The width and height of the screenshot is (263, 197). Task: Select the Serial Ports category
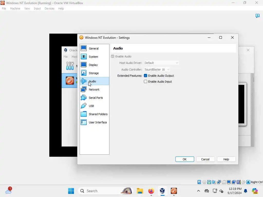click(x=95, y=98)
